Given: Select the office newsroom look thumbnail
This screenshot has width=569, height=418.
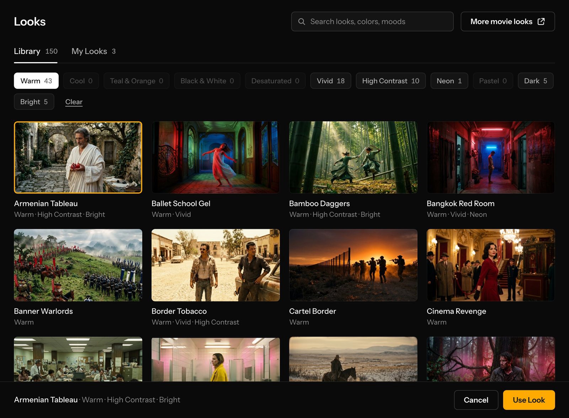Looking at the screenshot, I should 78,359.
